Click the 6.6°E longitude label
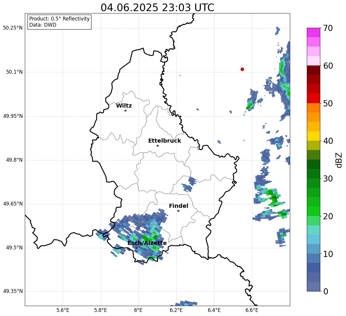 pyautogui.click(x=252, y=310)
